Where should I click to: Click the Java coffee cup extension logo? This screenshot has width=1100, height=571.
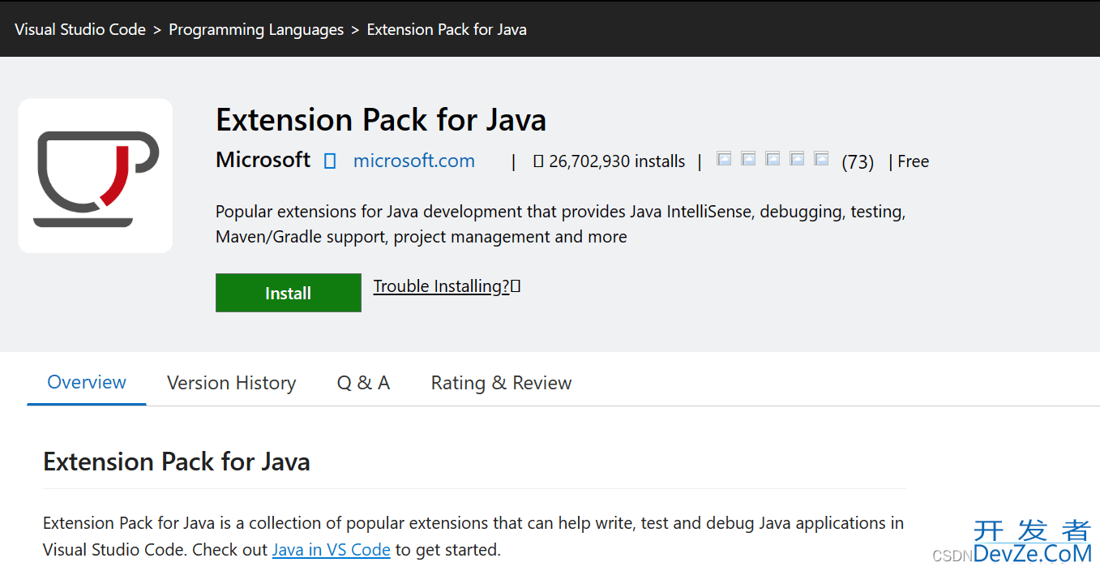click(96, 176)
